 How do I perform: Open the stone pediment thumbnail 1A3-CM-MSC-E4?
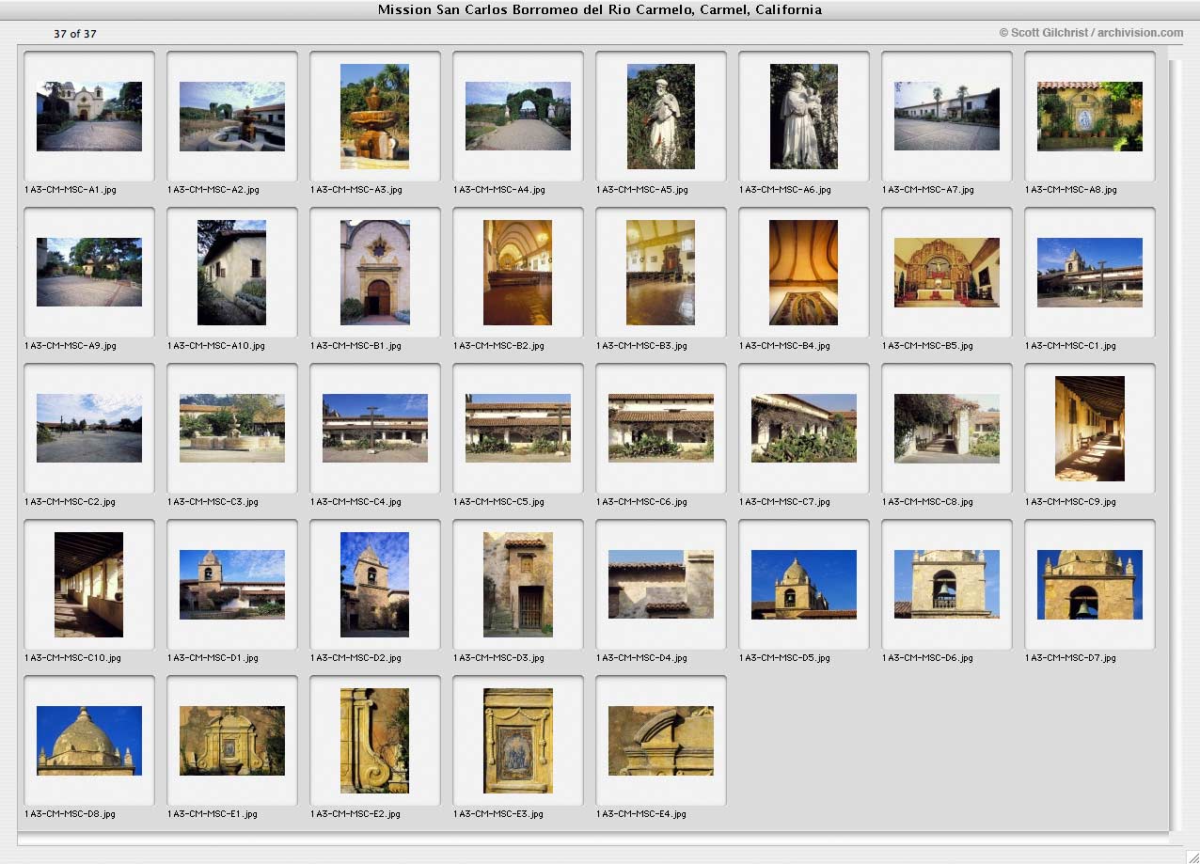pos(661,741)
